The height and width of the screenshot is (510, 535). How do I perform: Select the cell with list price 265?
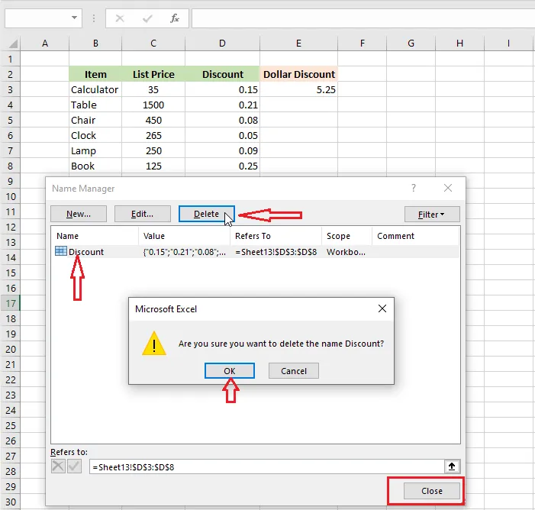(x=153, y=136)
